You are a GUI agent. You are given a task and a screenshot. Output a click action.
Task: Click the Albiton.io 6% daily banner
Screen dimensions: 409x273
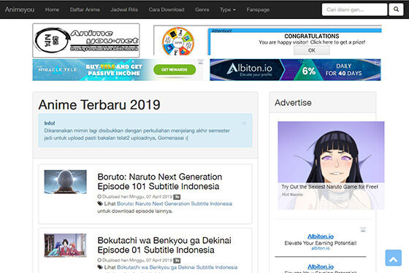tap(295, 69)
